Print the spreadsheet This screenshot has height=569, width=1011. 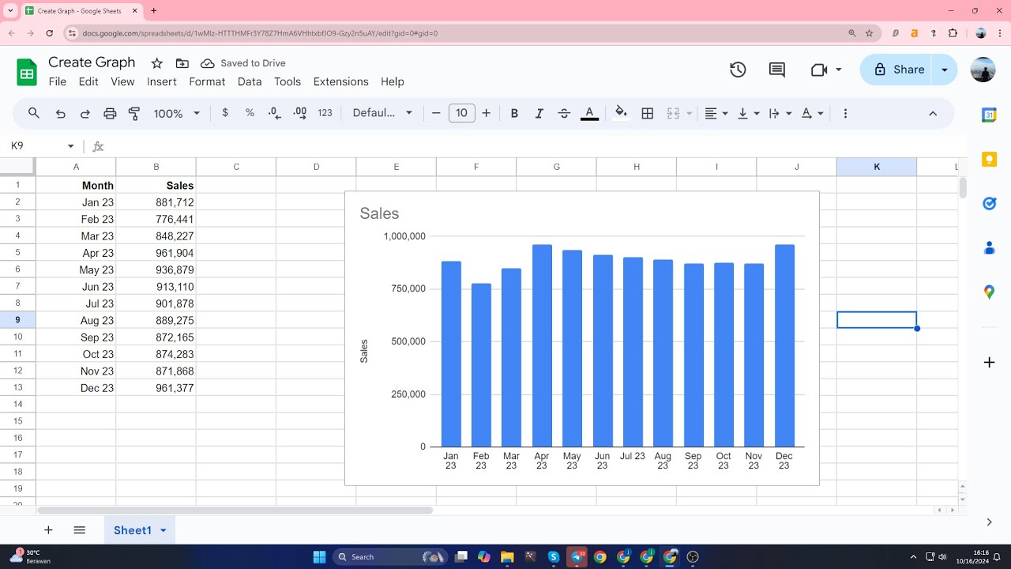click(110, 113)
